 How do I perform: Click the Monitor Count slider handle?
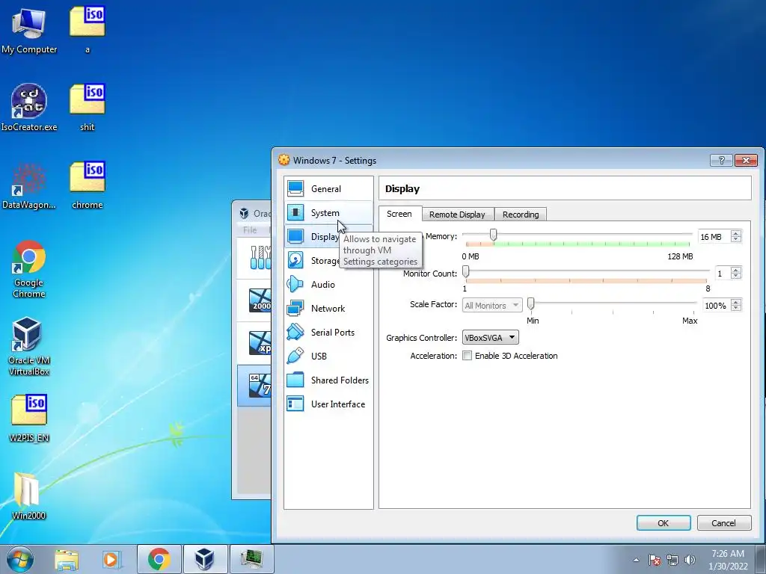466,271
